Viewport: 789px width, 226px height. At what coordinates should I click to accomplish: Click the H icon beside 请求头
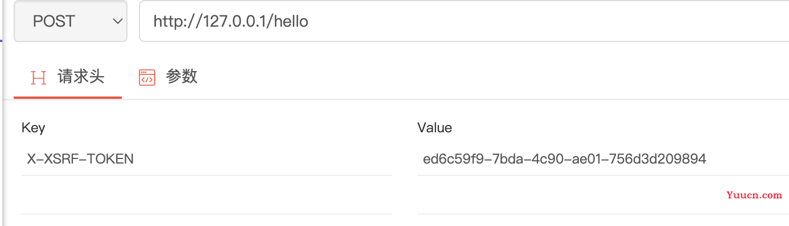38,78
